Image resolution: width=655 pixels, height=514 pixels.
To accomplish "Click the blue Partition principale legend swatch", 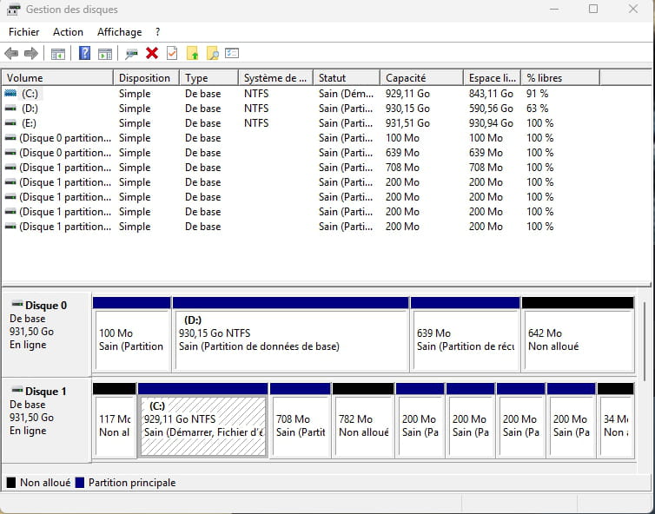I will [80, 483].
